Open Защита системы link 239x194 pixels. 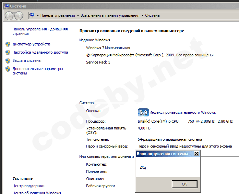coord(27,60)
